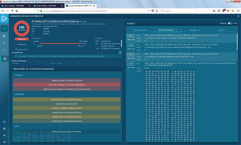Click the ANY.RUN logo icon
241x145 pixels.
pos(5,18)
